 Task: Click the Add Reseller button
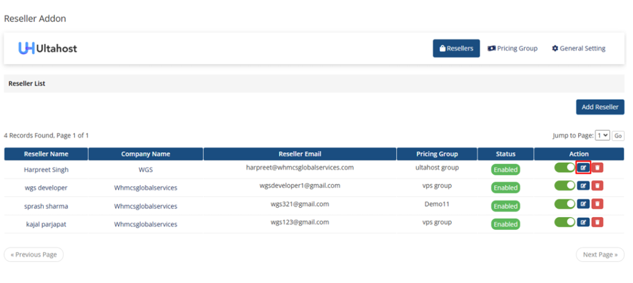click(x=600, y=107)
